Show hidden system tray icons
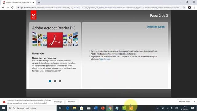 tap(158, 108)
